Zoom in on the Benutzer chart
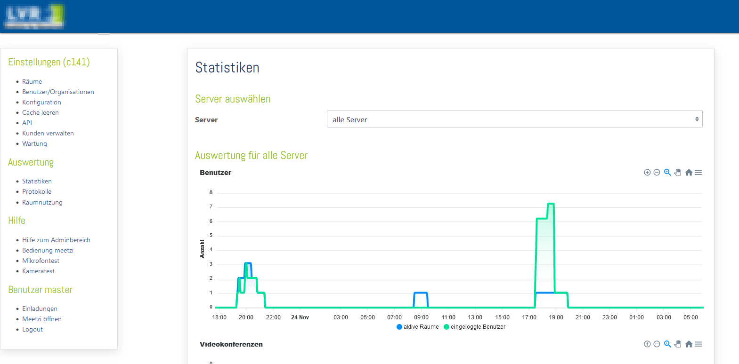This screenshot has height=364, width=739. click(x=647, y=173)
